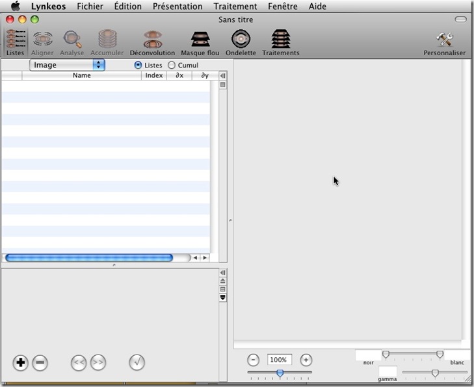Click the noir value field
Image resolution: width=474 pixels, height=387 pixels.
tap(368, 355)
